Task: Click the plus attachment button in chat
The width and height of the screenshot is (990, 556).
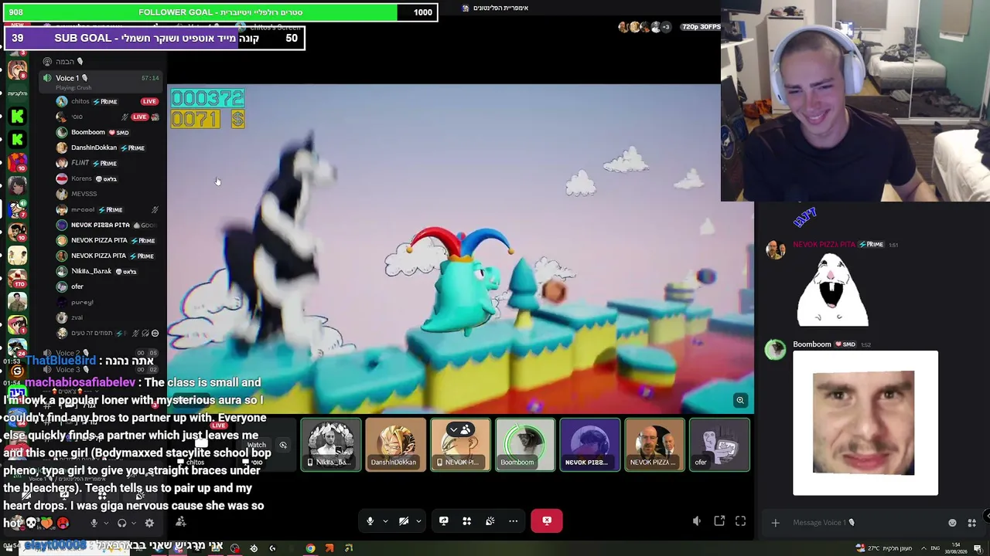Action: [x=775, y=523]
